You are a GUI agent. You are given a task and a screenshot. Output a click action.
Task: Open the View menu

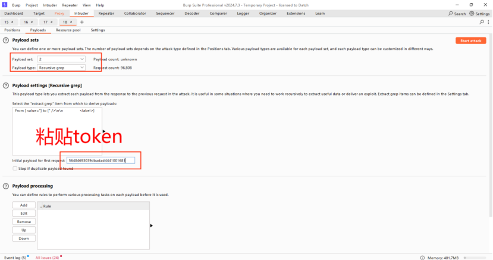coord(86,5)
